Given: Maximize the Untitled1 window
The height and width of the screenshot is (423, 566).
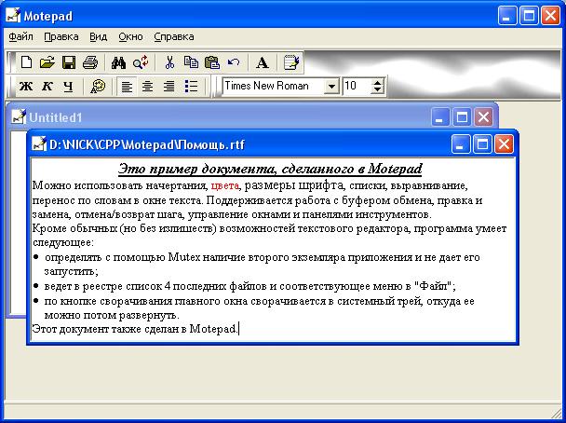Looking at the screenshot, I should pos(462,117).
